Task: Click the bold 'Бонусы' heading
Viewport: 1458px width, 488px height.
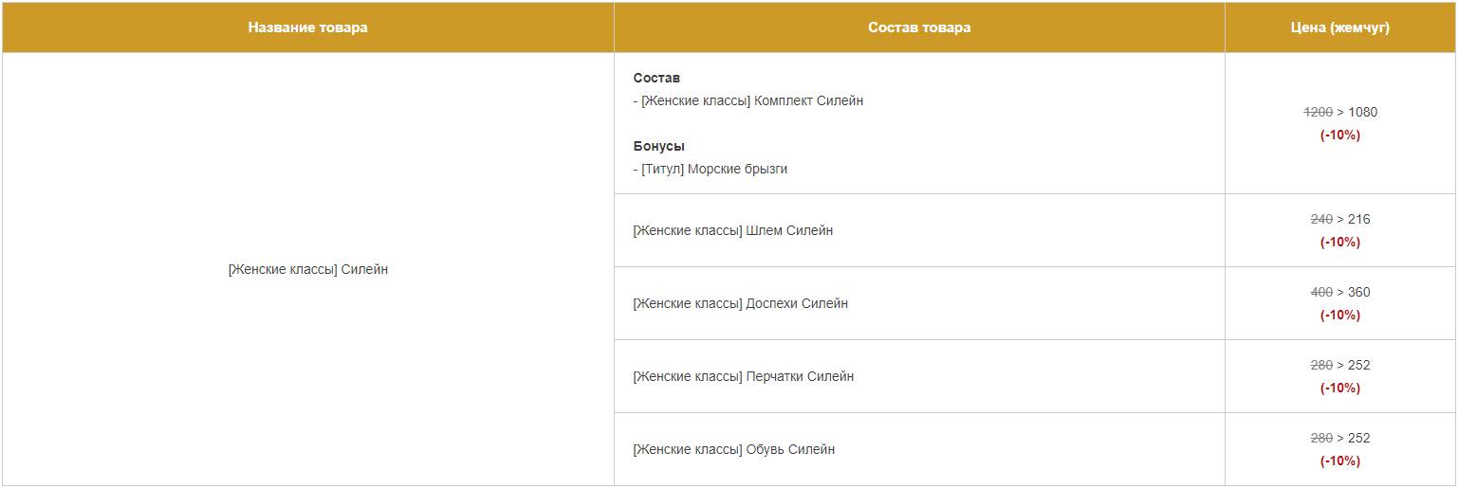Action: (x=659, y=146)
